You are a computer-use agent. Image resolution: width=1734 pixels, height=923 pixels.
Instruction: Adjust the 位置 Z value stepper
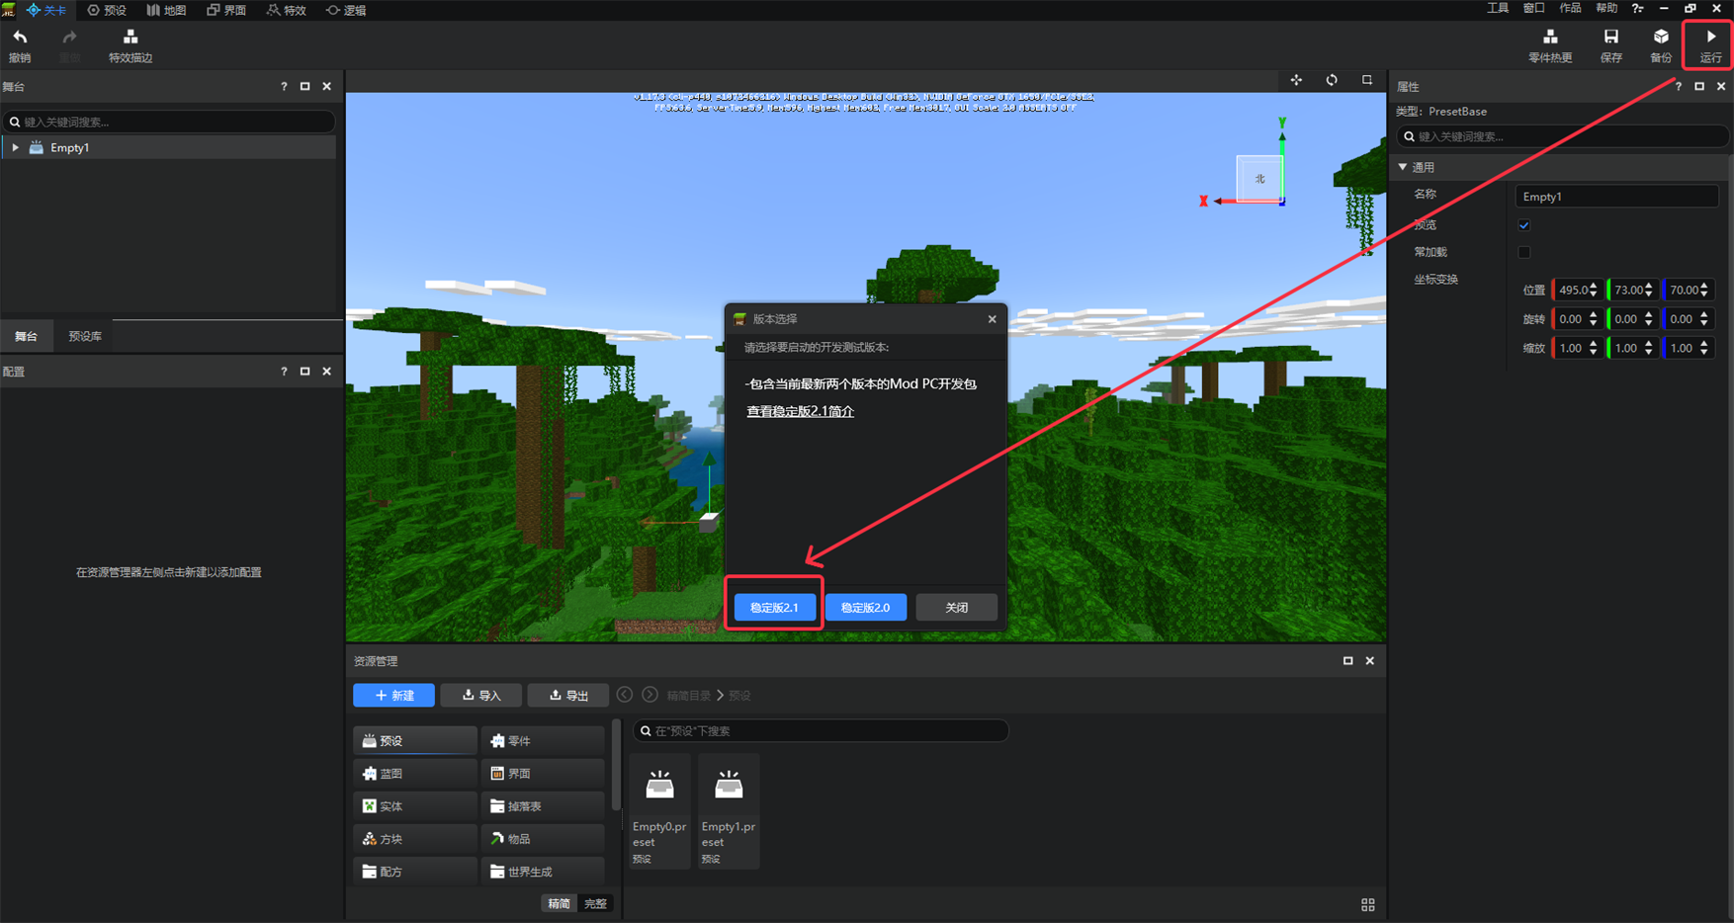click(1703, 291)
